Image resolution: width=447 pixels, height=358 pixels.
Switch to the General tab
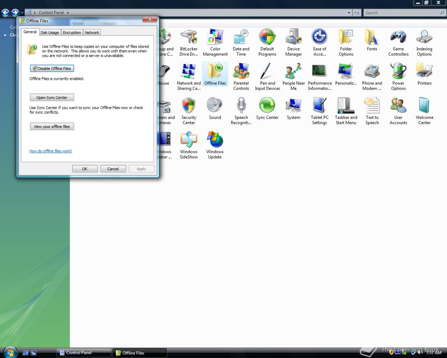coord(30,32)
